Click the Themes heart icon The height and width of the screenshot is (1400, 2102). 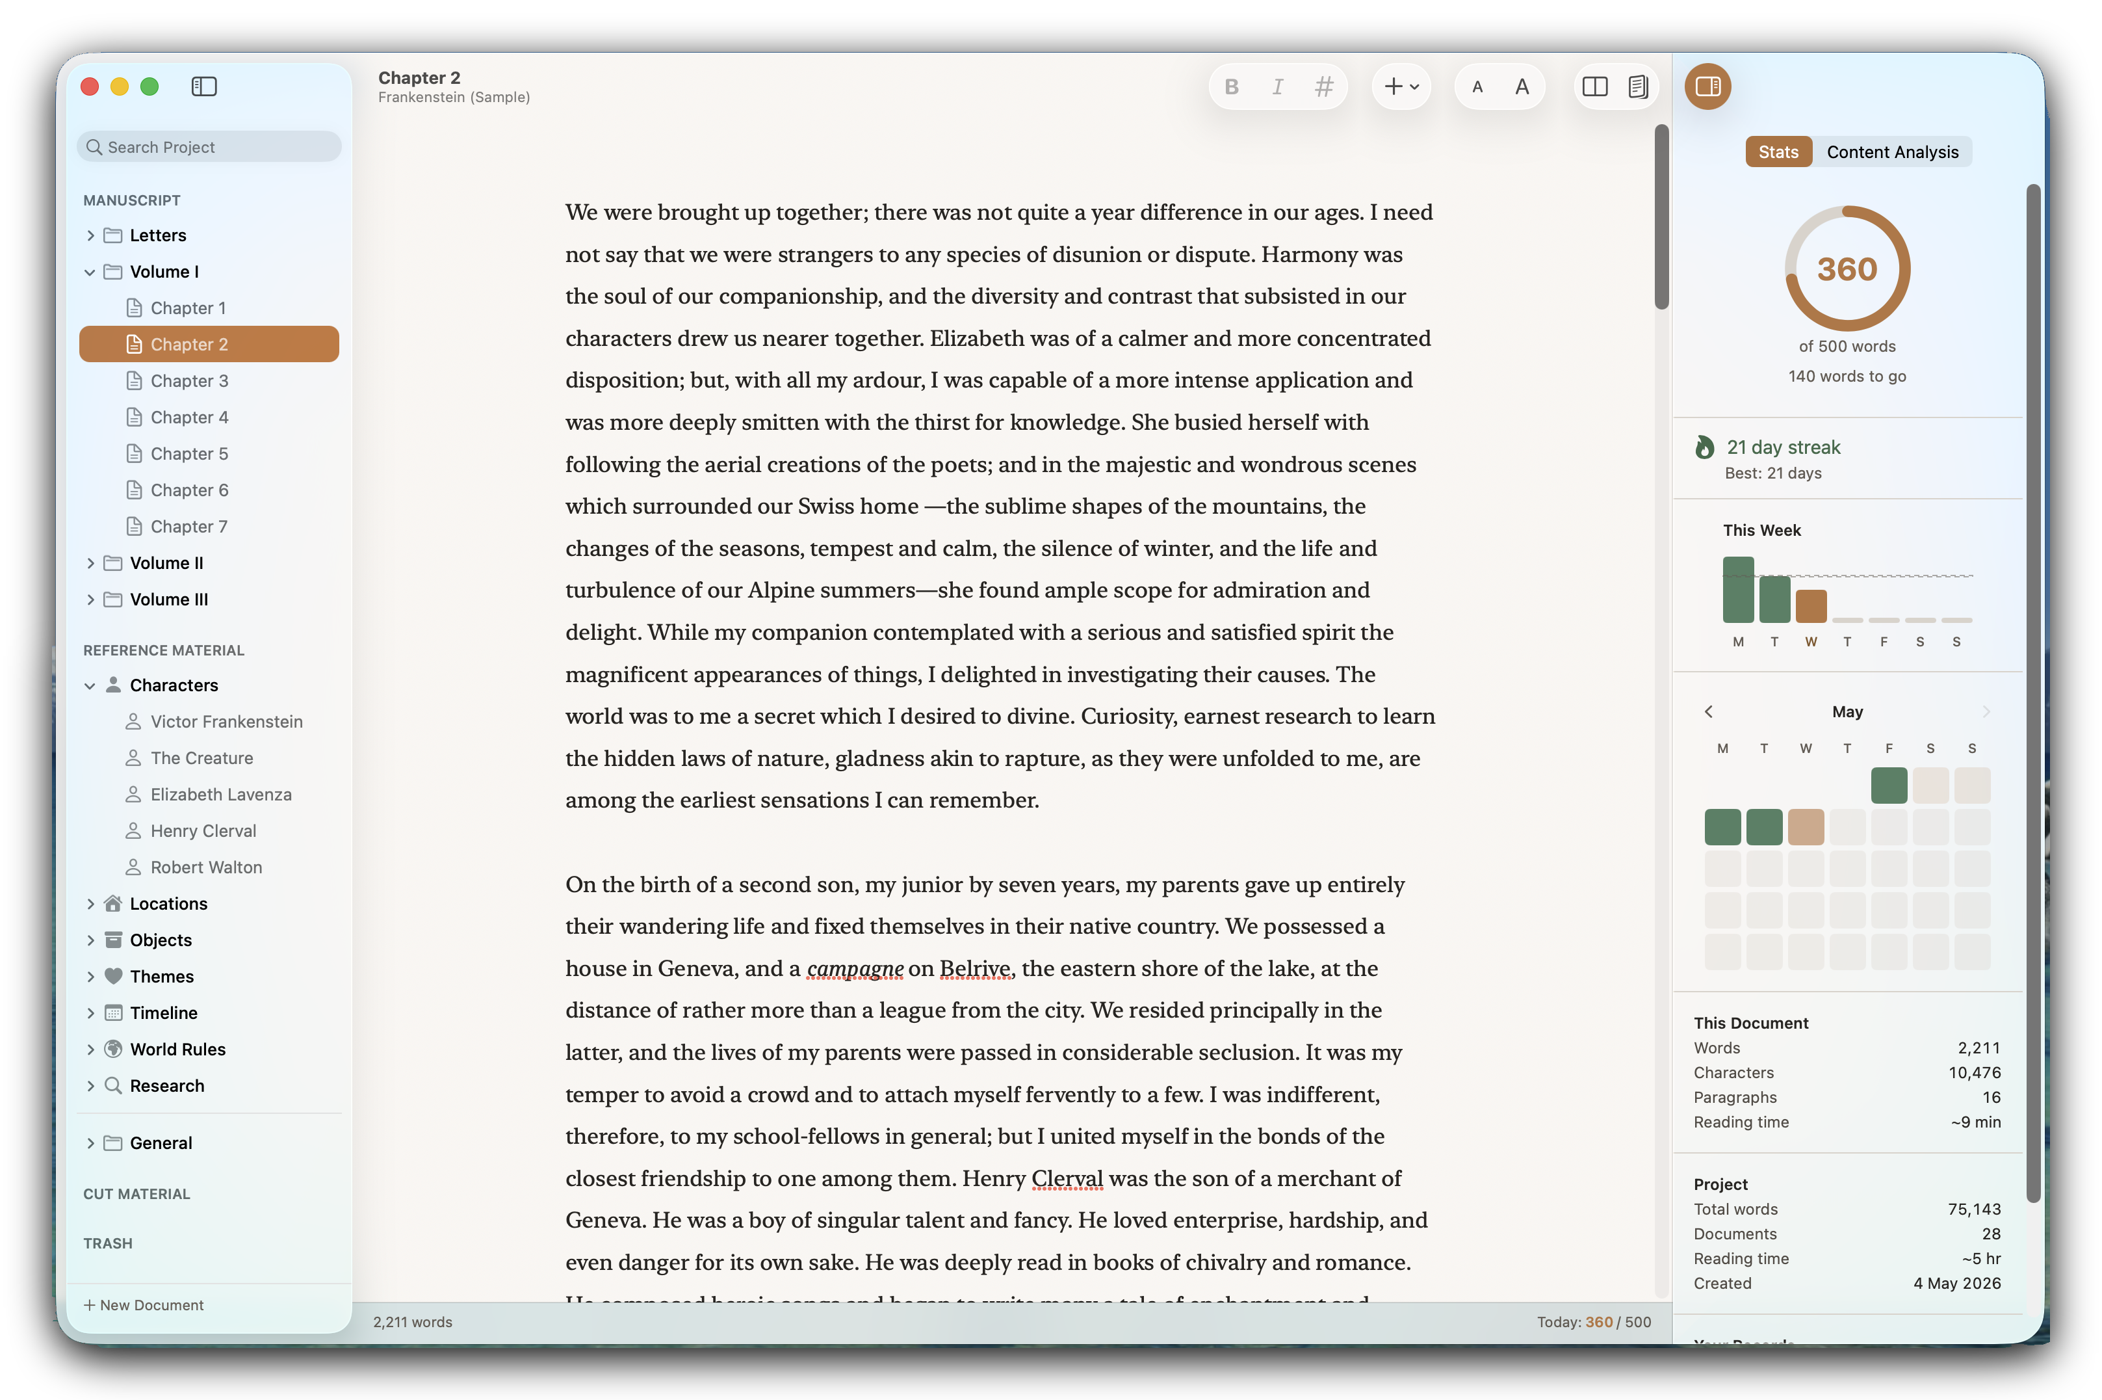[113, 976]
